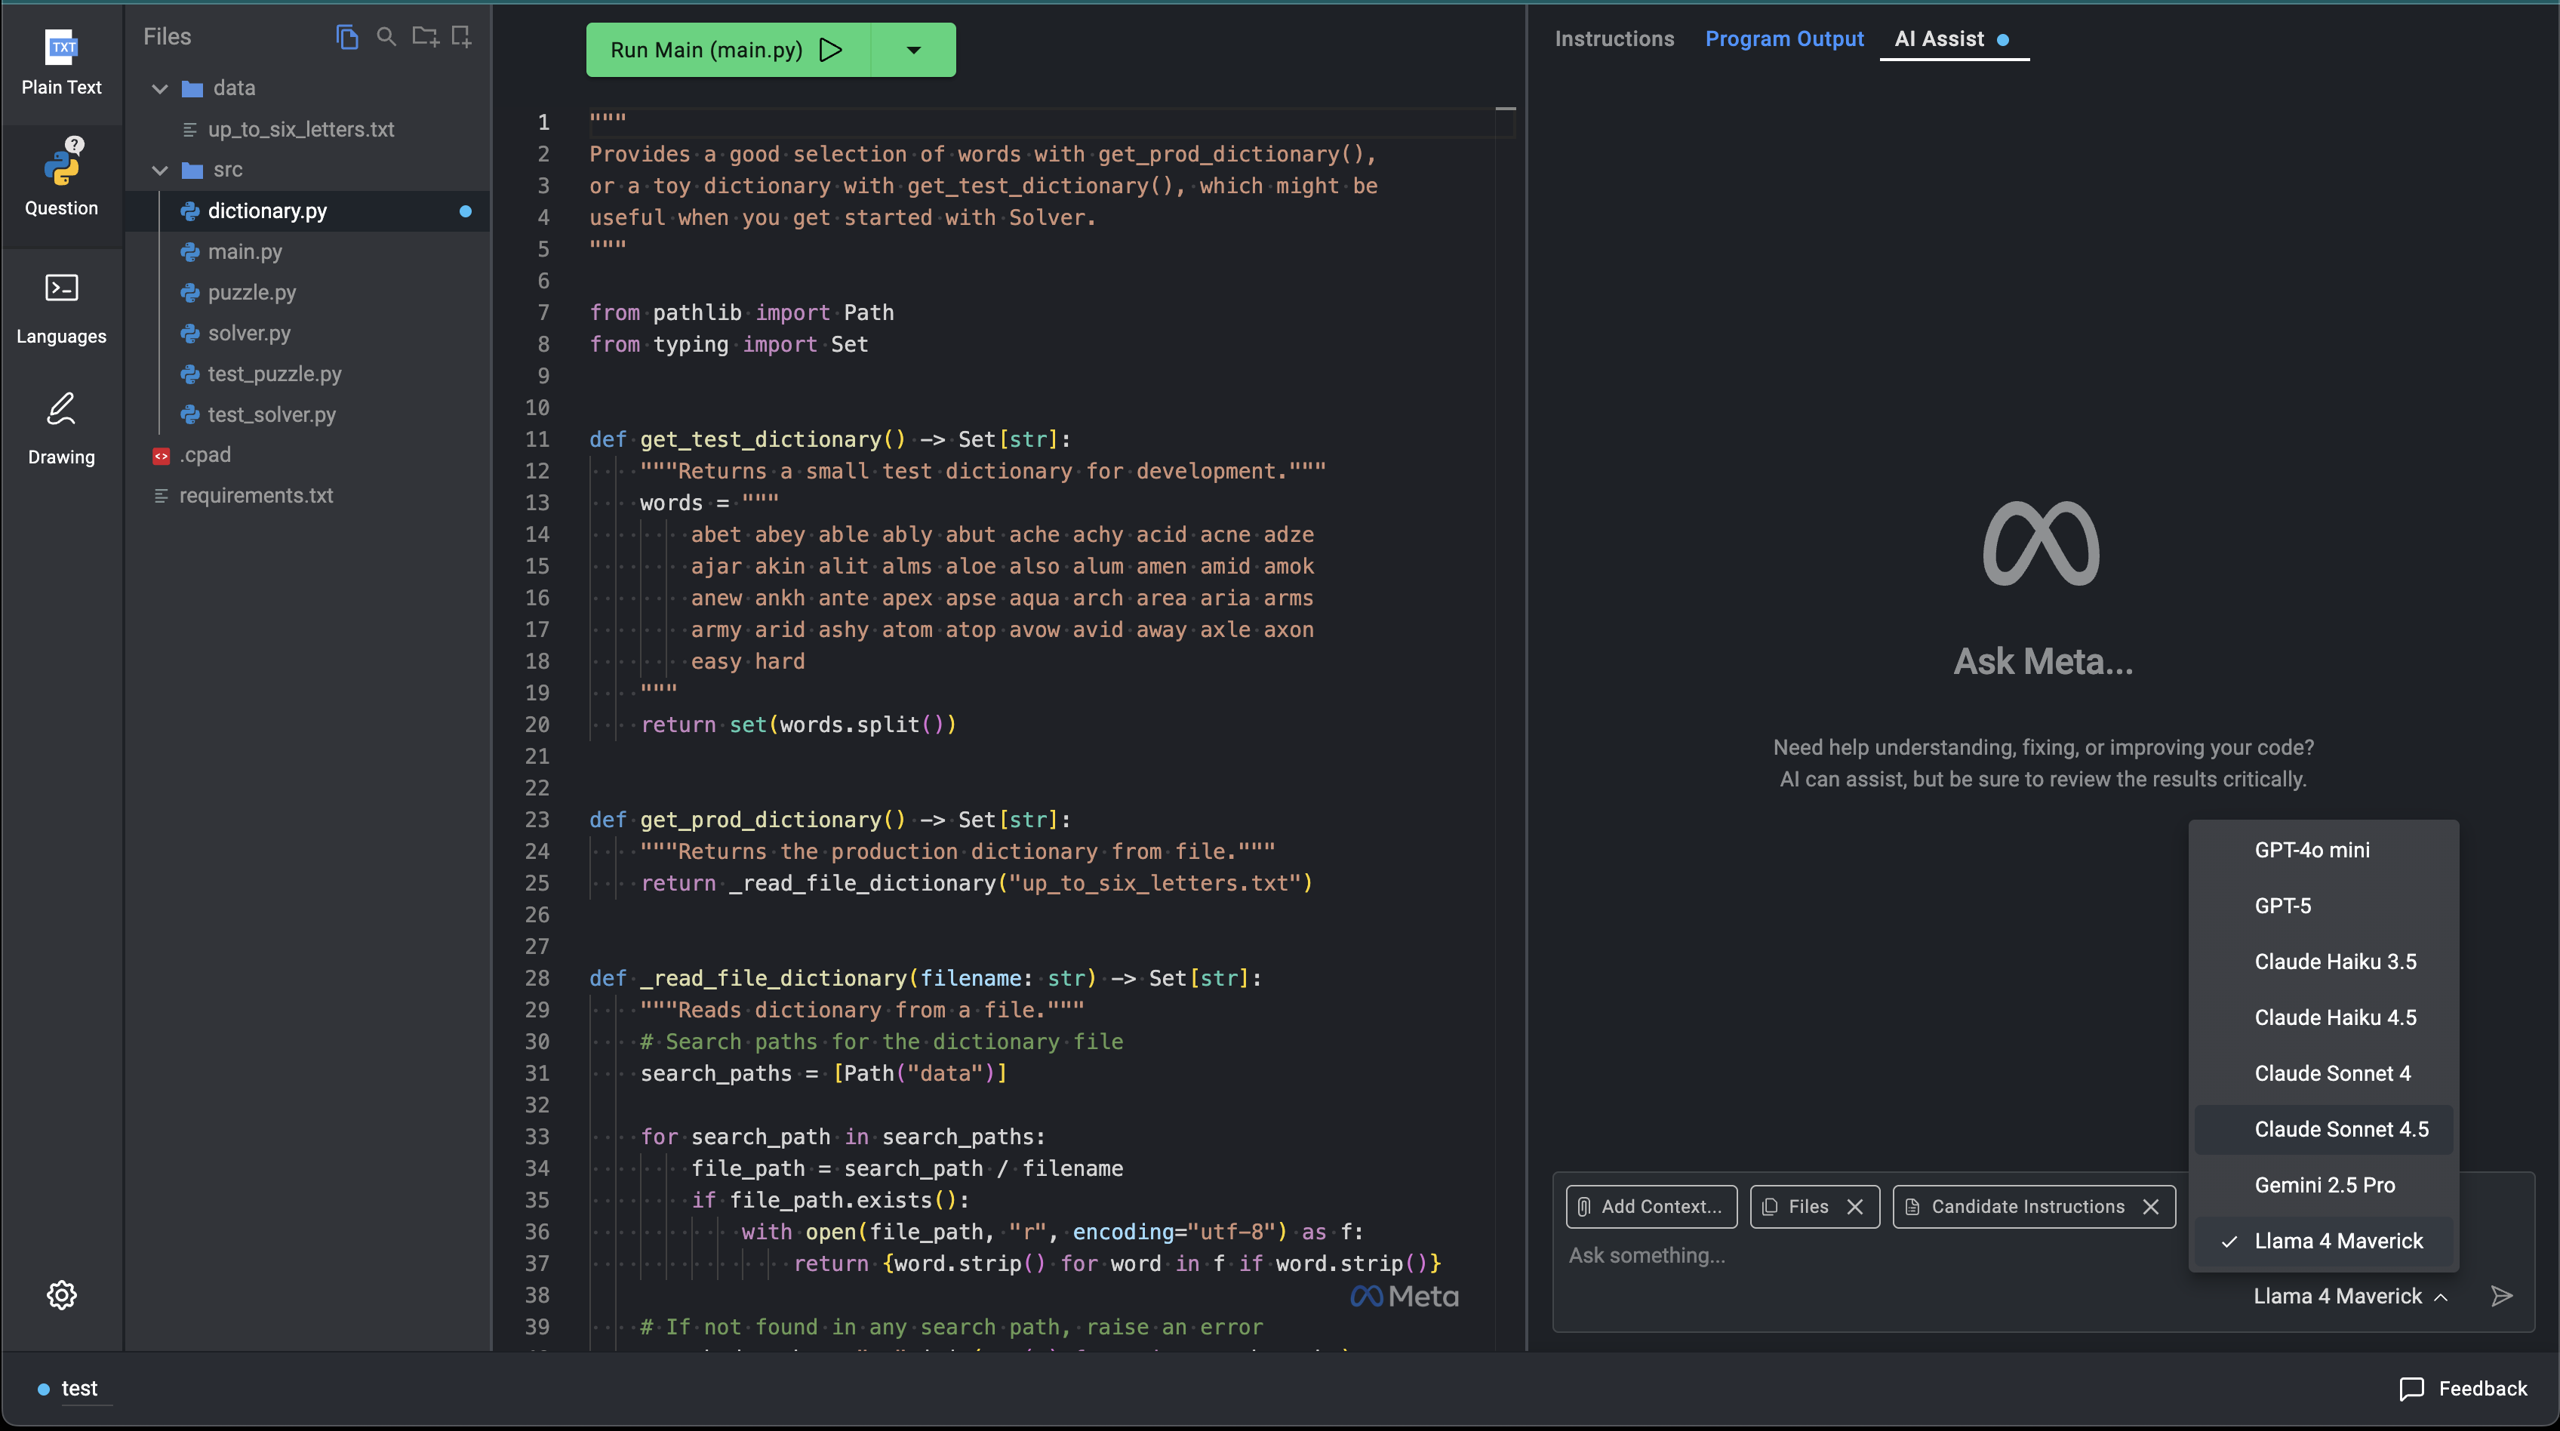The image size is (2560, 1431).
Task: Collapse the src folder
Action: pos(159,170)
